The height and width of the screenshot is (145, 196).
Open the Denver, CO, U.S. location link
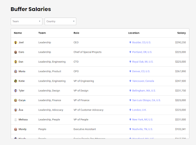tap(141, 71)
